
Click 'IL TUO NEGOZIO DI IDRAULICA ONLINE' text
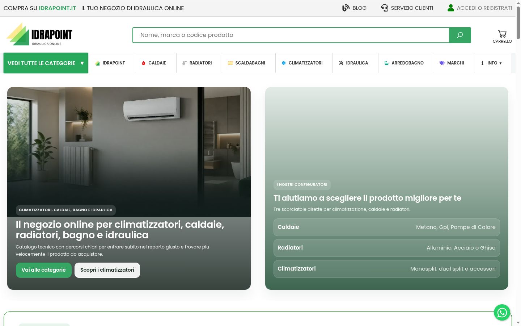[x=132, y=8]
